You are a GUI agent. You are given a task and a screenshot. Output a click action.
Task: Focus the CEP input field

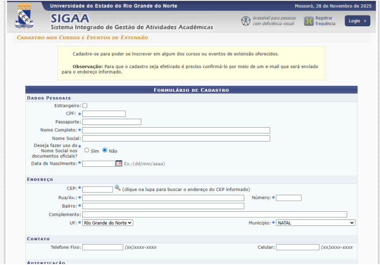point(98,189)
